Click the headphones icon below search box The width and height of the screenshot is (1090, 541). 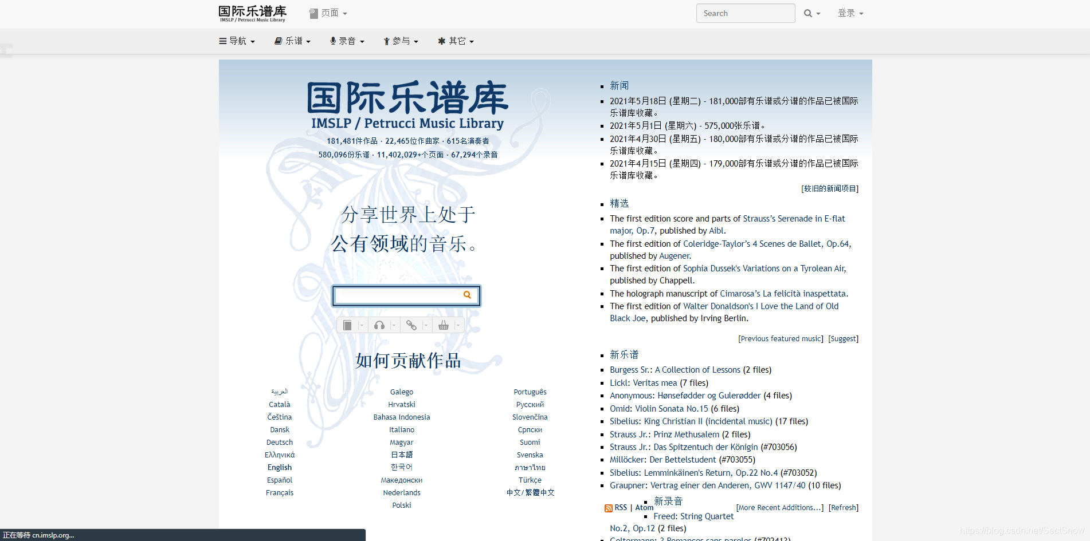(379, 325)
